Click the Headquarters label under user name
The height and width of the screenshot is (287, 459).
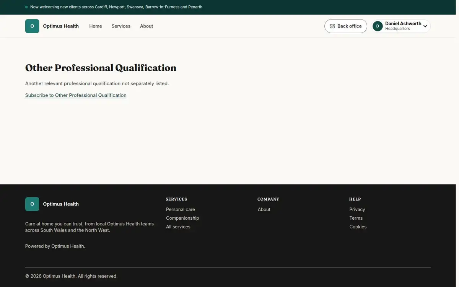click(x=397, y=29)
